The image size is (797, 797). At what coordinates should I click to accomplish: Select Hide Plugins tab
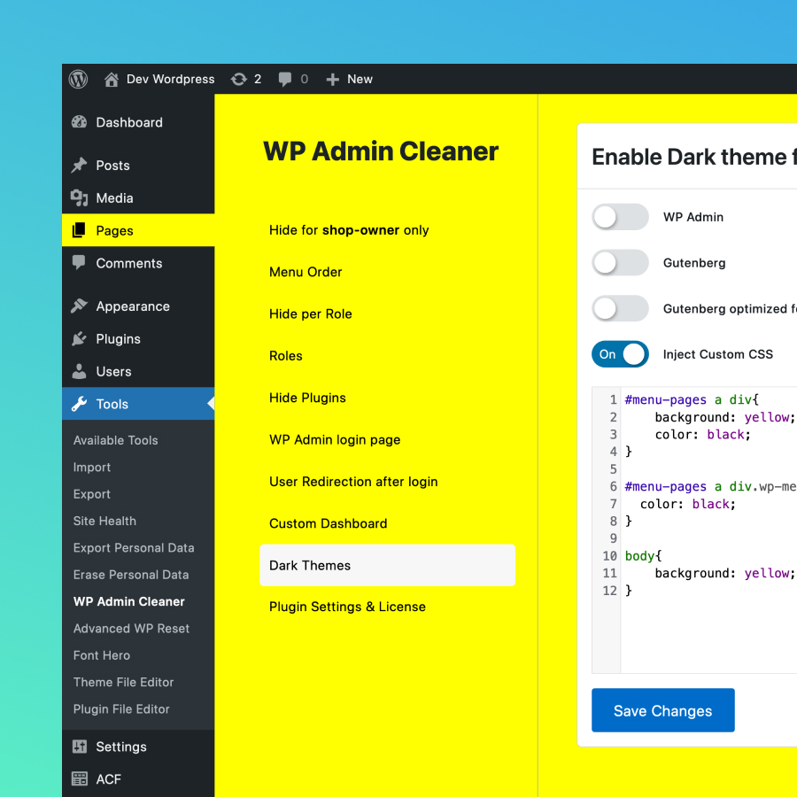(x=387, y=398)
